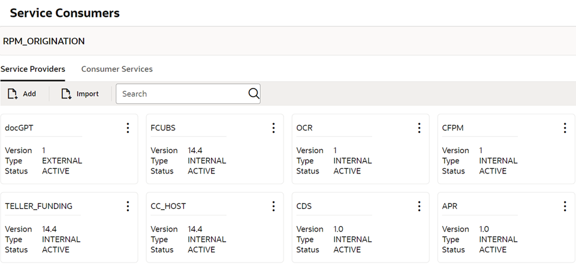Select the FCUBS provider card title
The height and width of the screenshot is (265, 576).
(163, 128)
